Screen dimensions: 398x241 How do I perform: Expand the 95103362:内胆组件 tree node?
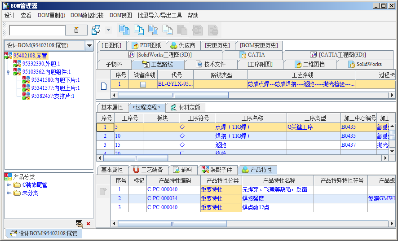(8, 72)
